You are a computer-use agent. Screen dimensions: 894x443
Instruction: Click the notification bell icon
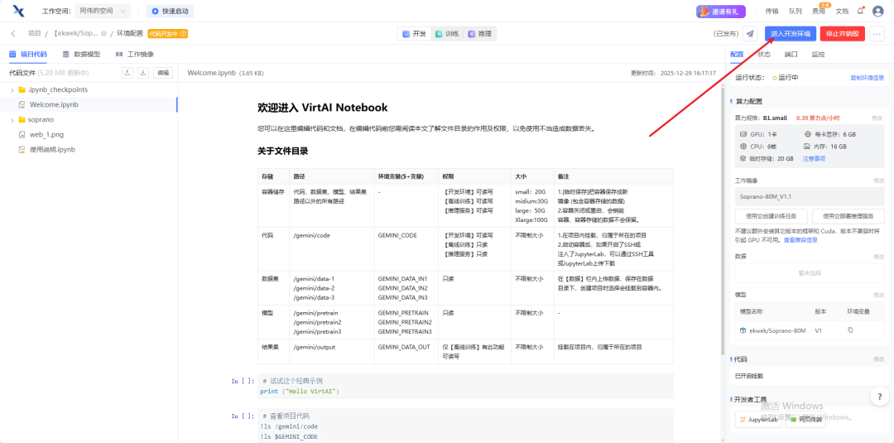861,10
